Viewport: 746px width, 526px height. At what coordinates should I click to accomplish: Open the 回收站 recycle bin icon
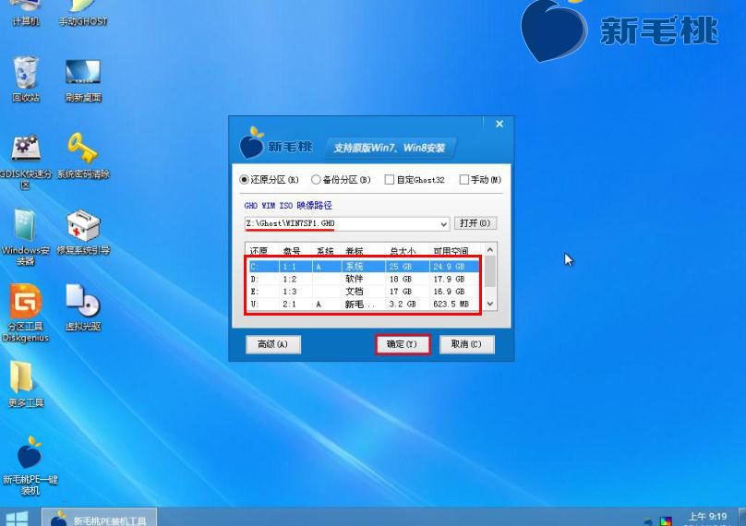26,78
